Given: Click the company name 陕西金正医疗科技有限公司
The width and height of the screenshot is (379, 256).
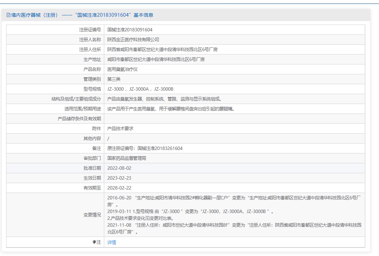Looking at the screenshot, I should [133, 40].
